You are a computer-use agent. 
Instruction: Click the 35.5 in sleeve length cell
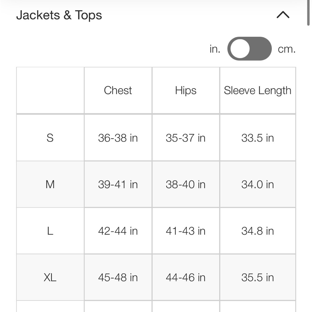(258, 277)
